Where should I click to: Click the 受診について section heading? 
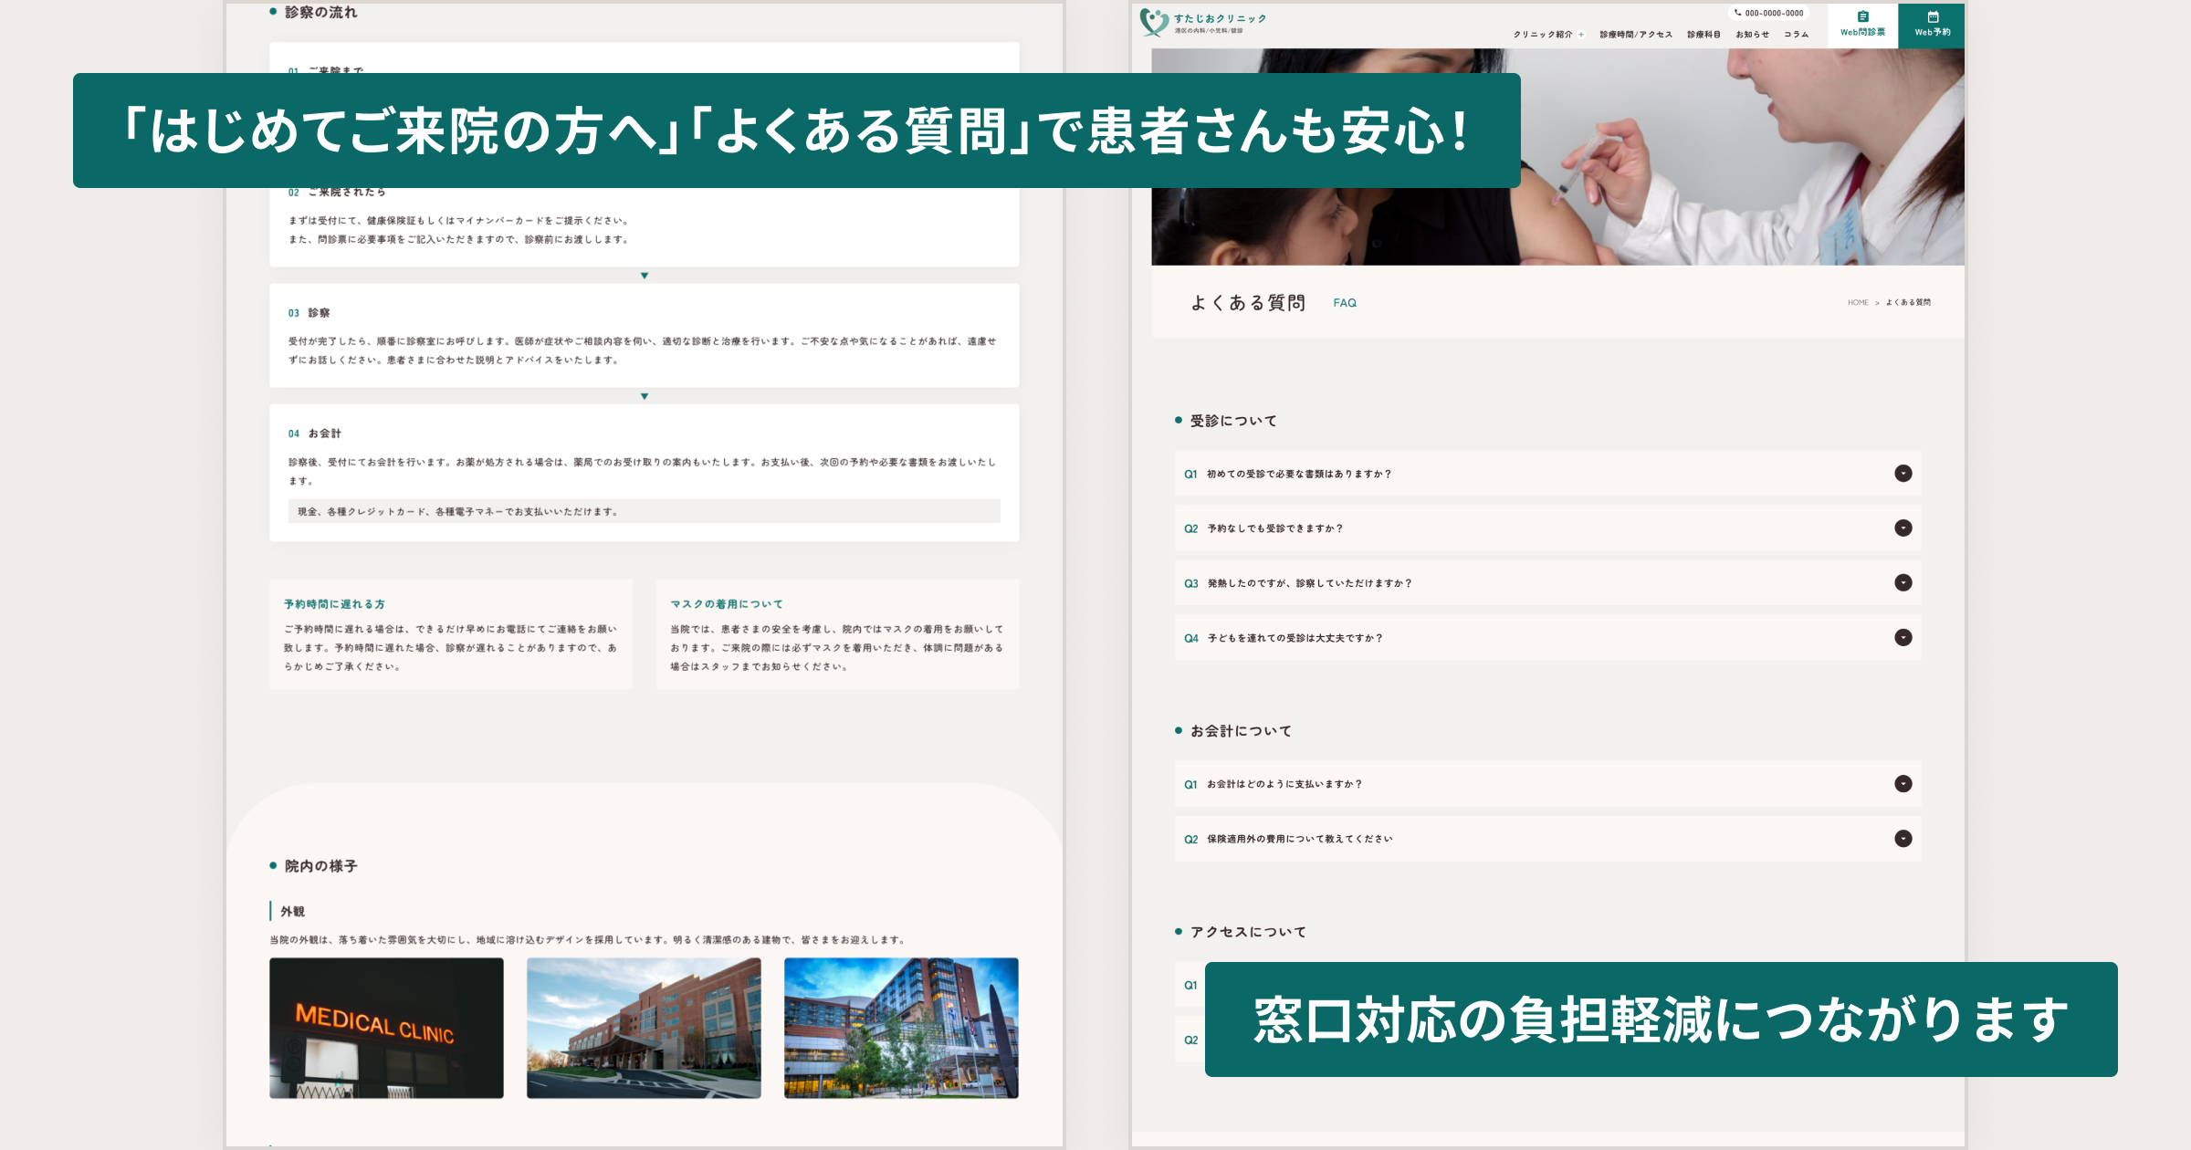1232,421
